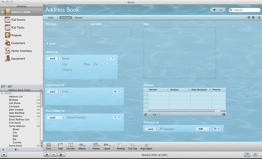Open the AIM service dropdown

(203, 129)
